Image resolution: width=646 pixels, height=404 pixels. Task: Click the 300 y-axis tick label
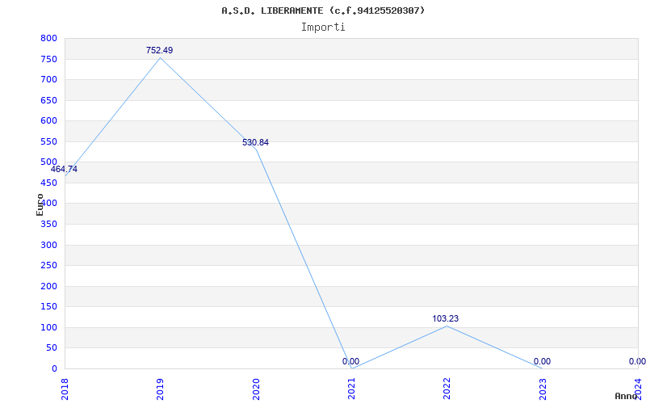click(x=48, y=246)
